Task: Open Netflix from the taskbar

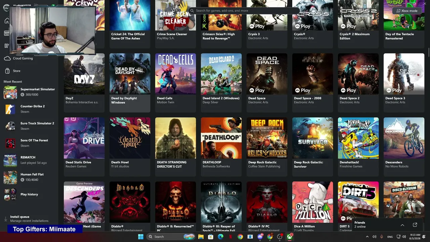Action: pyautogui.click(x=230, y=237)
